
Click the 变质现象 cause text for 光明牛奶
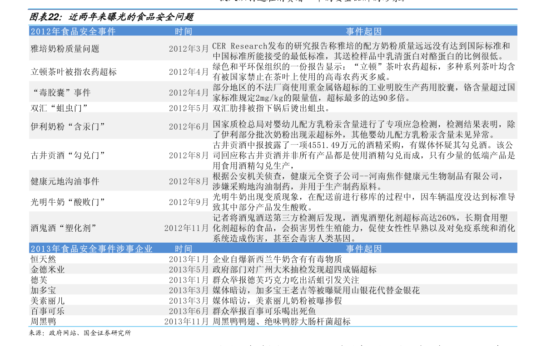coord(364,202)
